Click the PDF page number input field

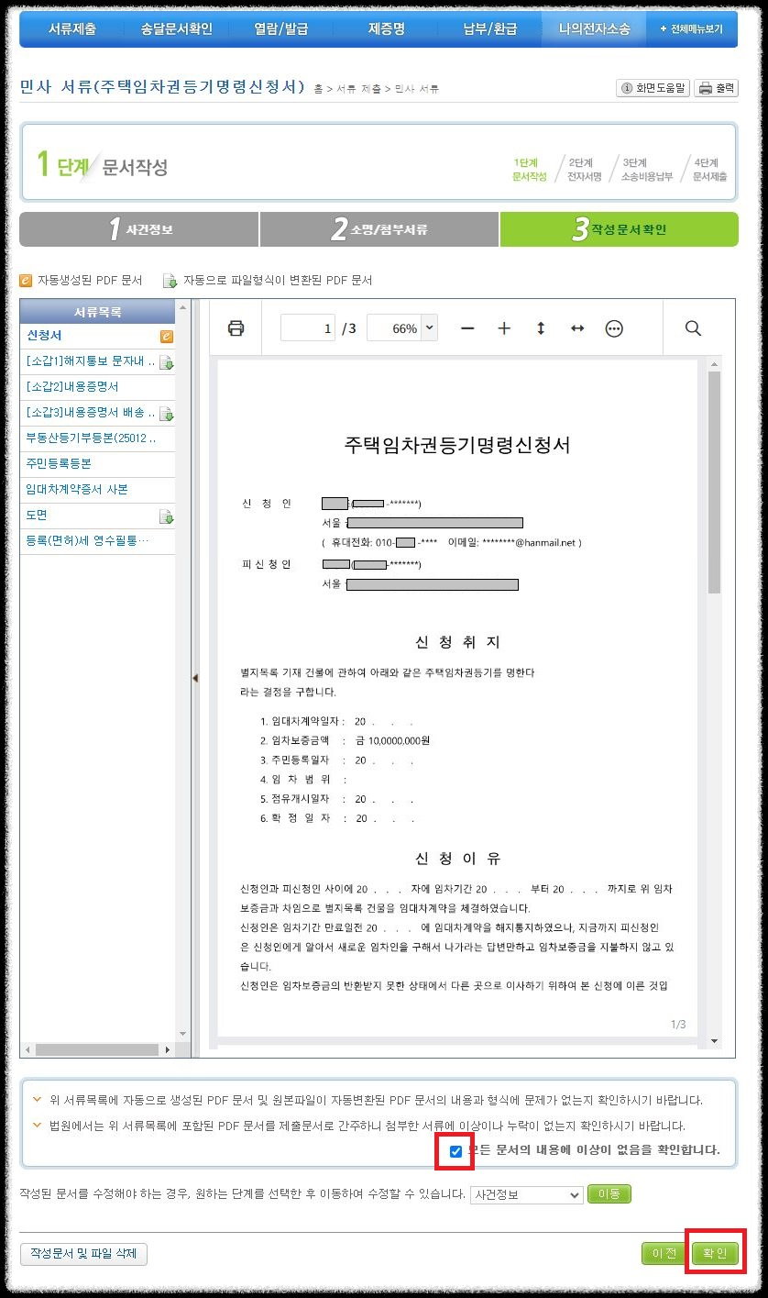(x=308, y=328)
